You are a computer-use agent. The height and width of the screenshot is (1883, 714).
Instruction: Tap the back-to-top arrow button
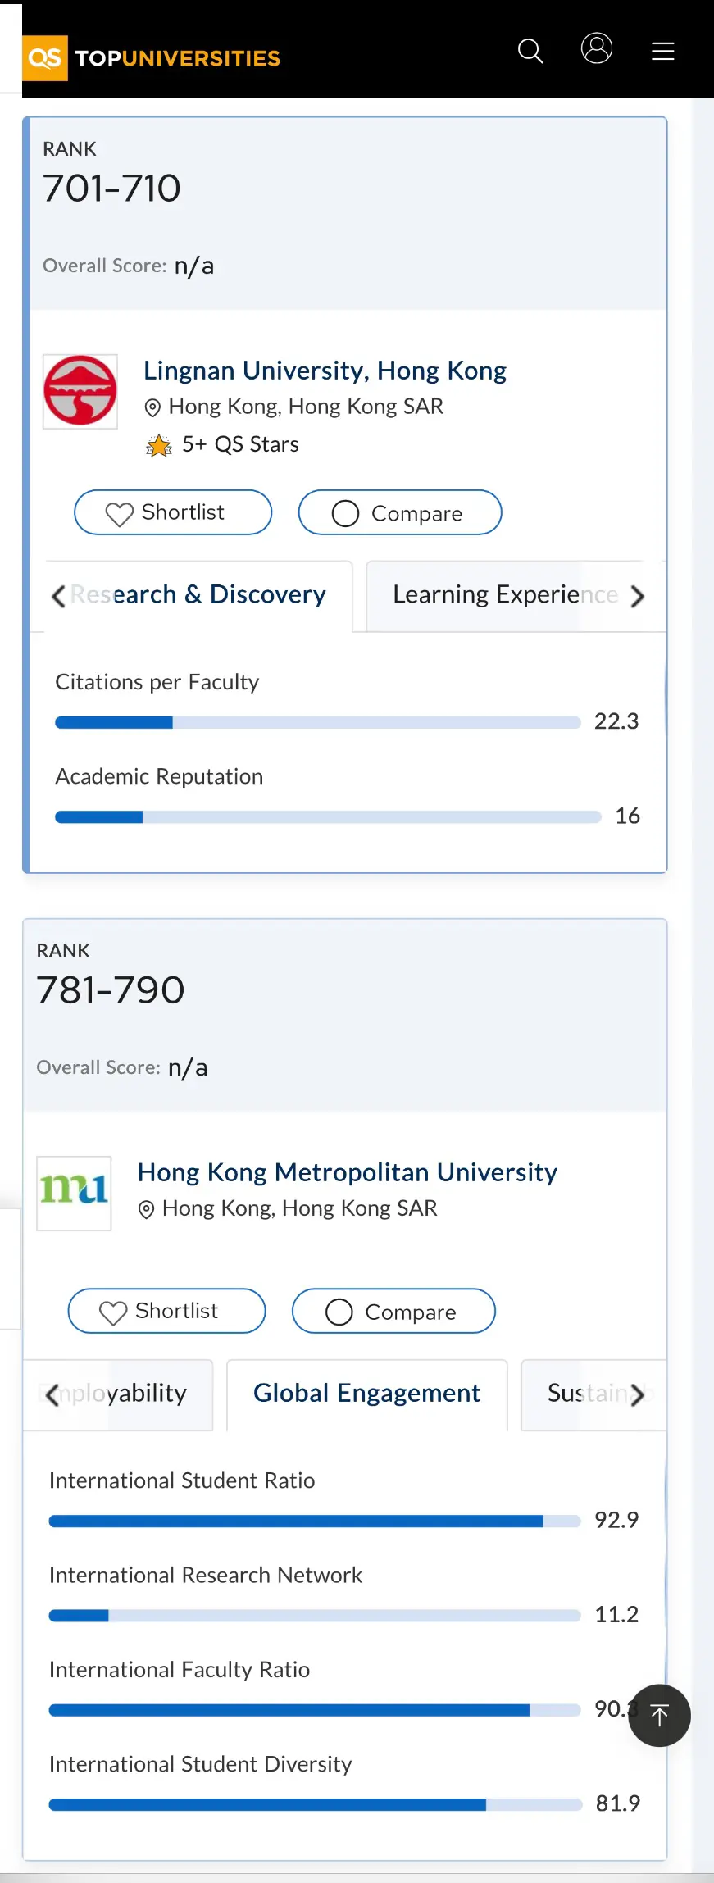pyautogui.click(x=659, y=1715)
